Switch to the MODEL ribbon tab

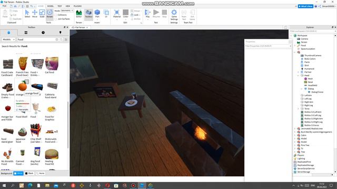point(51,6)
